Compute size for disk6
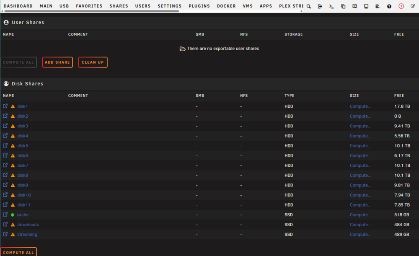 pos(360,156)
